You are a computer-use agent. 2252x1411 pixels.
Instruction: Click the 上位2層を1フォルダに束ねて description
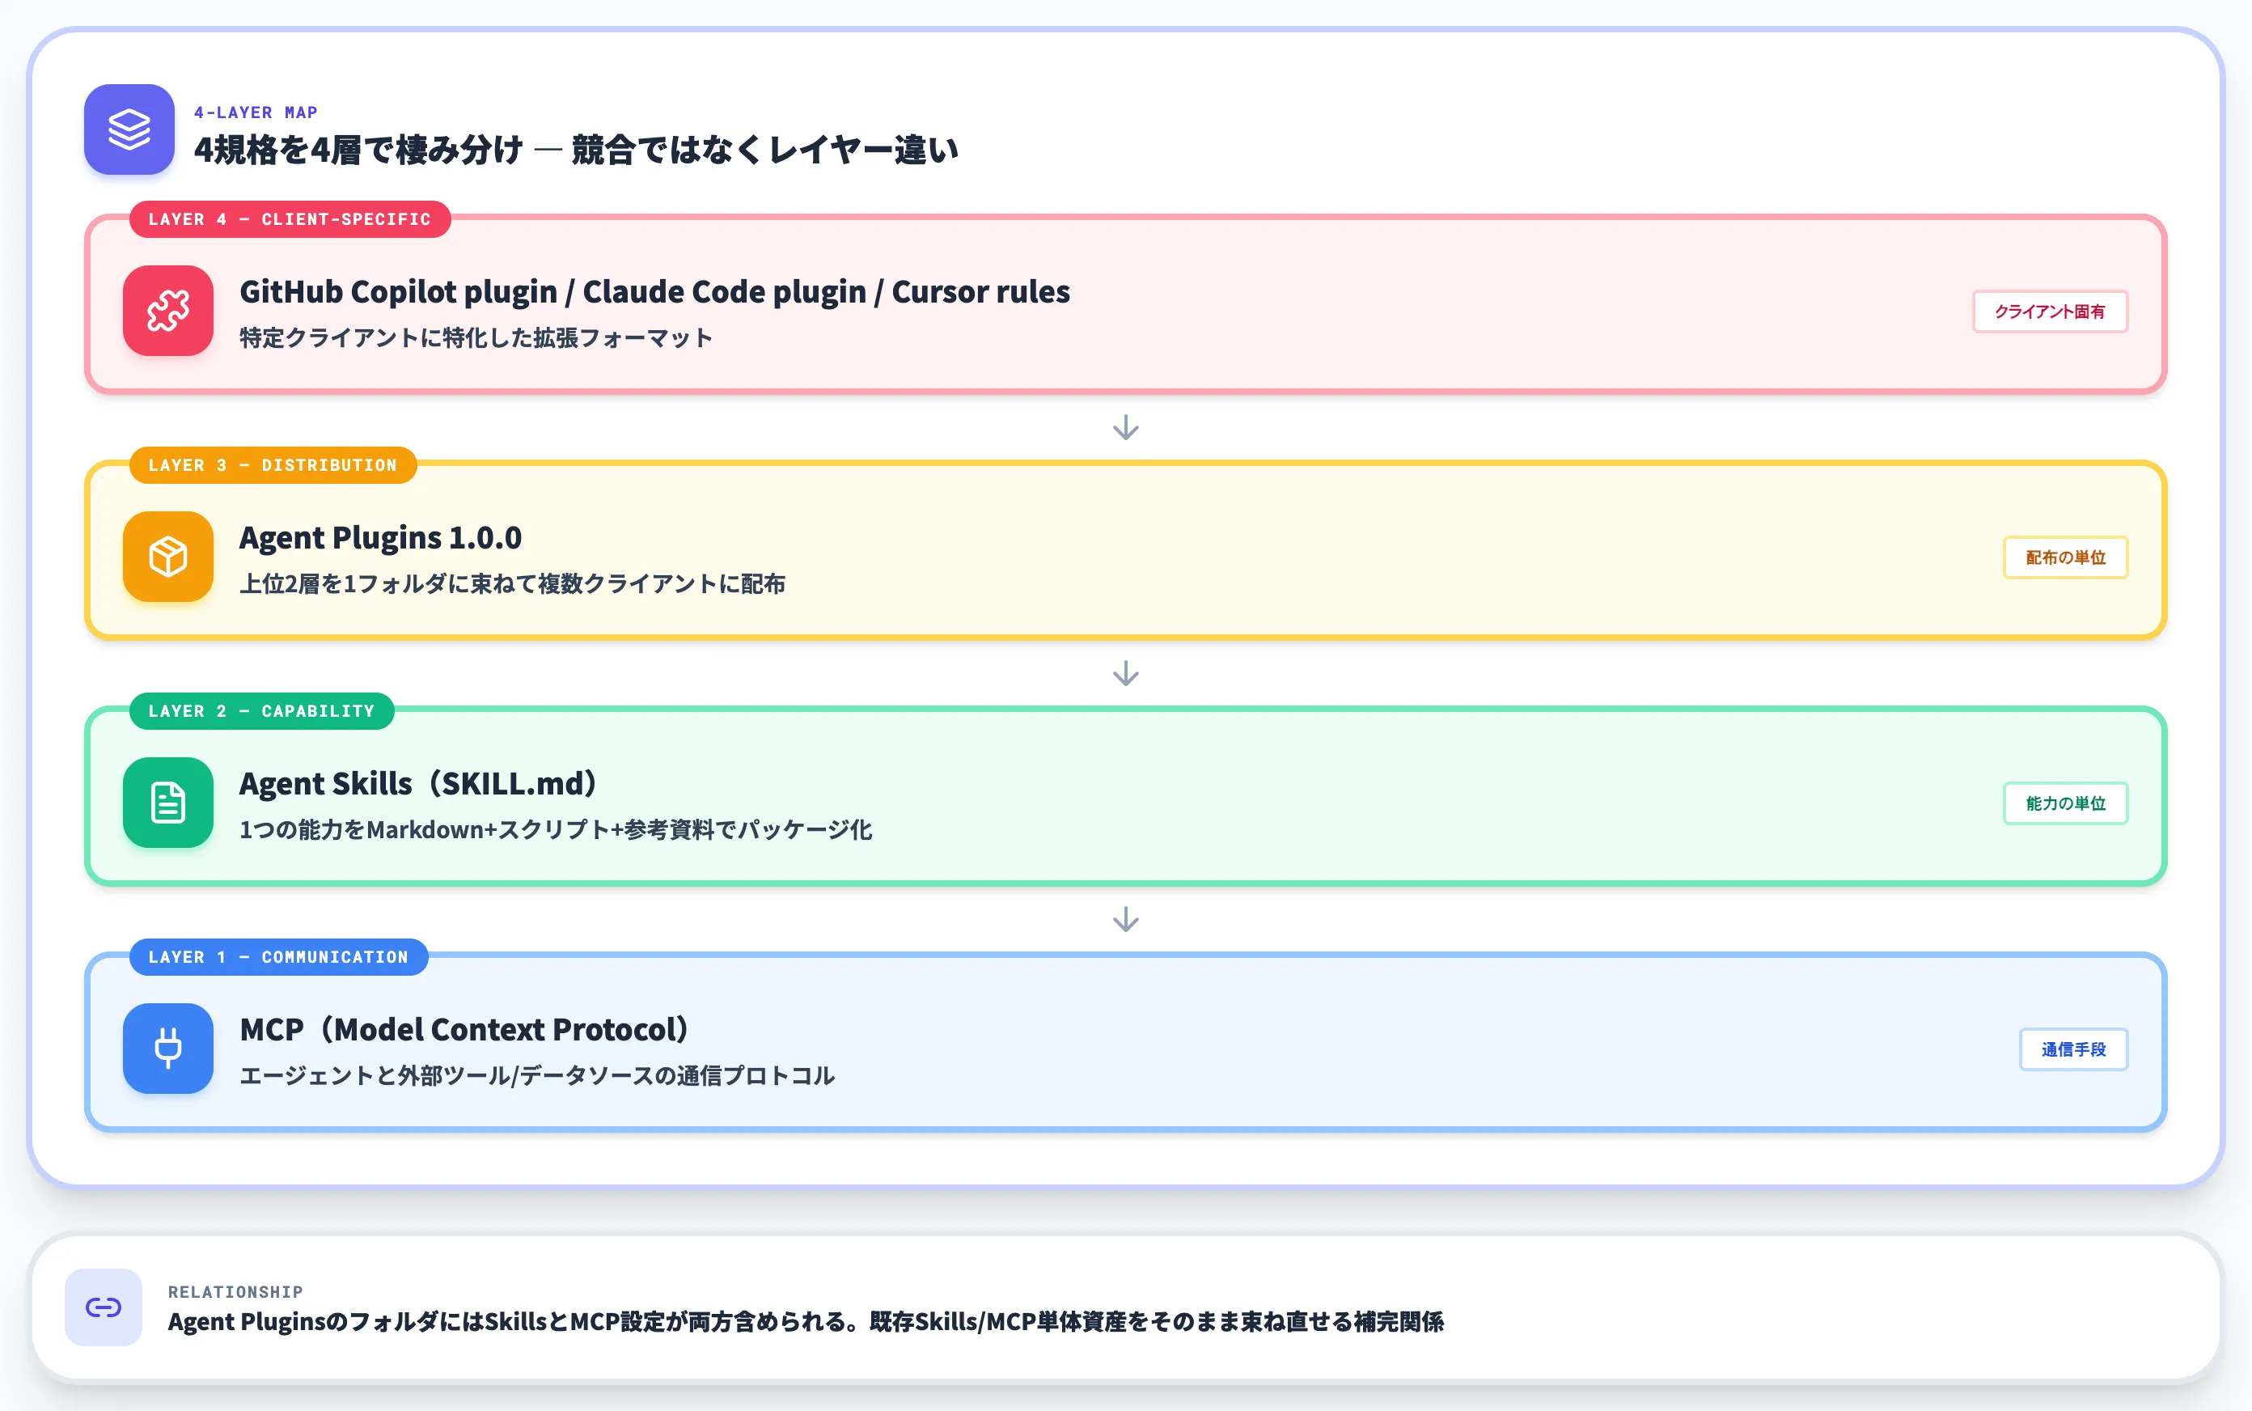(512, 584)
